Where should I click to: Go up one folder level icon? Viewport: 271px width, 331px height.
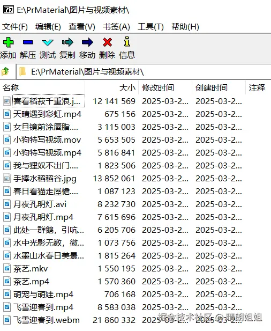pyautogui.click(x=5, y=71)
